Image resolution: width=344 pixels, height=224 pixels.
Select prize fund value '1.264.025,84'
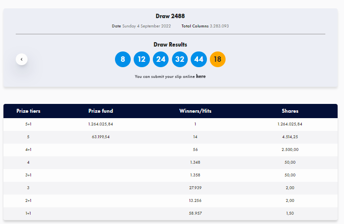(101, 124)
